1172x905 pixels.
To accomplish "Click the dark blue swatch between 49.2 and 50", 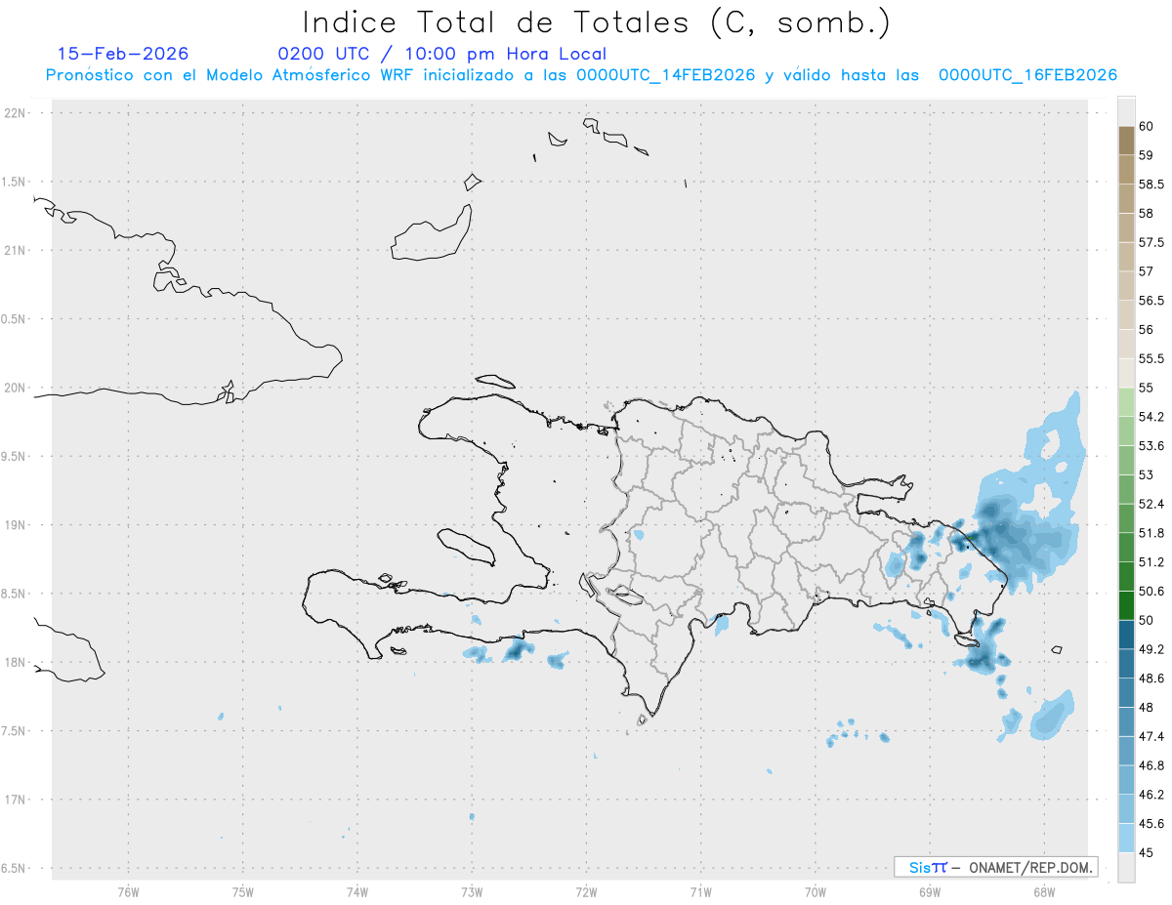I will (1126, 635).
